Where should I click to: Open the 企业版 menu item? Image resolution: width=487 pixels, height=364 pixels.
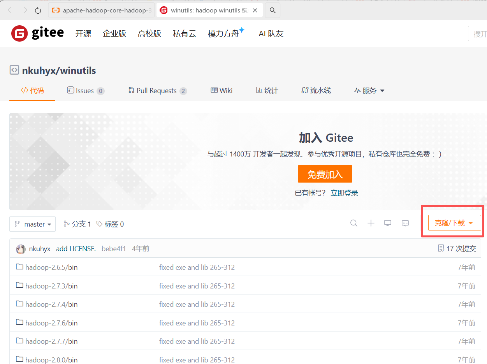(114, 33)
